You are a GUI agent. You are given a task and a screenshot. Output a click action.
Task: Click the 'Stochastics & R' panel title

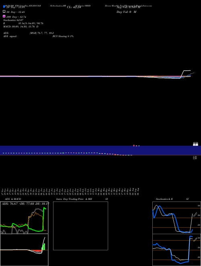(164, 199)
